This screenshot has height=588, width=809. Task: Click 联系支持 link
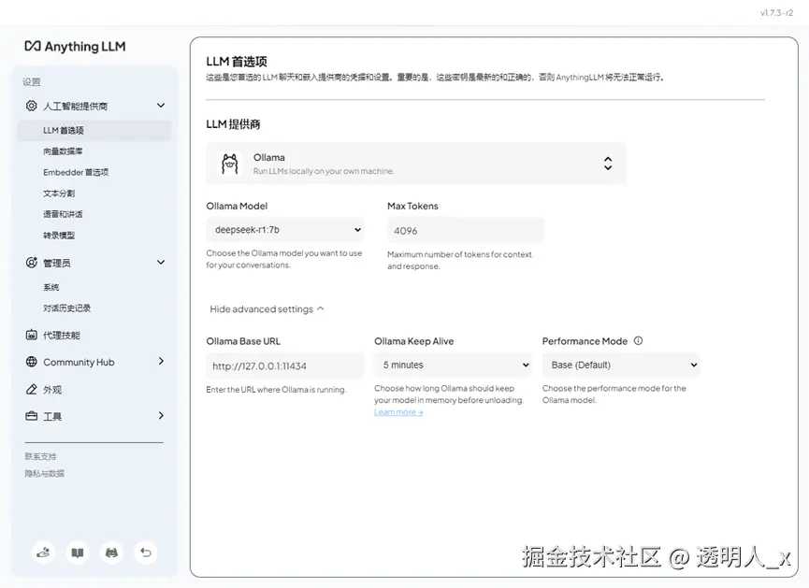coord(41,456)
